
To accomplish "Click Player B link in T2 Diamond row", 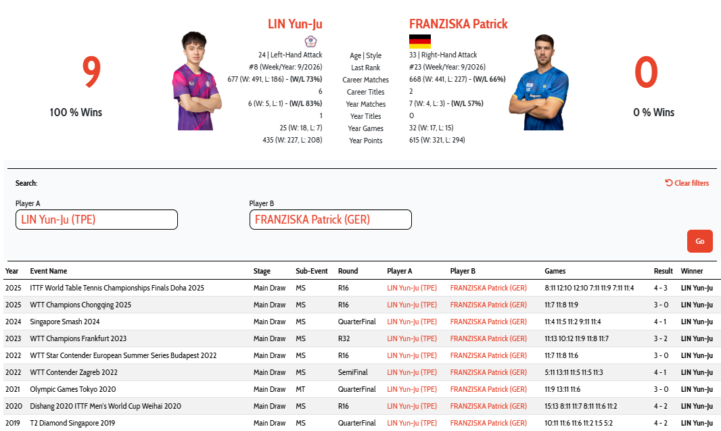I will click(x=488, y=423).
